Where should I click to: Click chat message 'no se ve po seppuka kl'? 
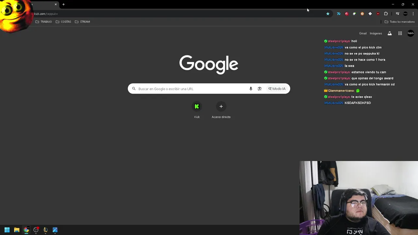click(362, 54)
